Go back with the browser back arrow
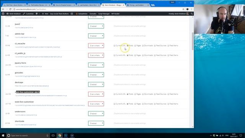This screenshot has width=245, height=138. point(3,9)
